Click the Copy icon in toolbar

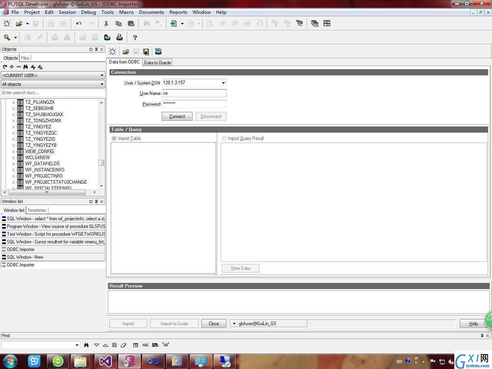[x=118, y=23]
